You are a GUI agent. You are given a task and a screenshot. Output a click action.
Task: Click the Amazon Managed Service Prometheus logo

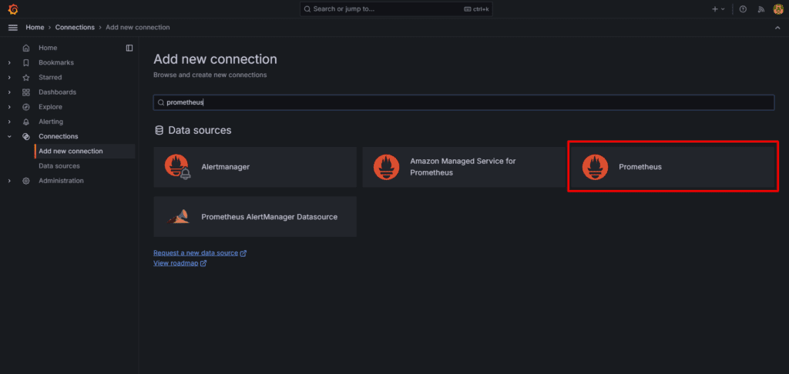[387, 168]
